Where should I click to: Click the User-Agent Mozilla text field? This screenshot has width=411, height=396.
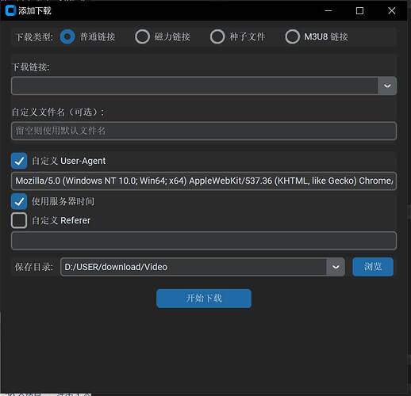[x=204, y=181]
